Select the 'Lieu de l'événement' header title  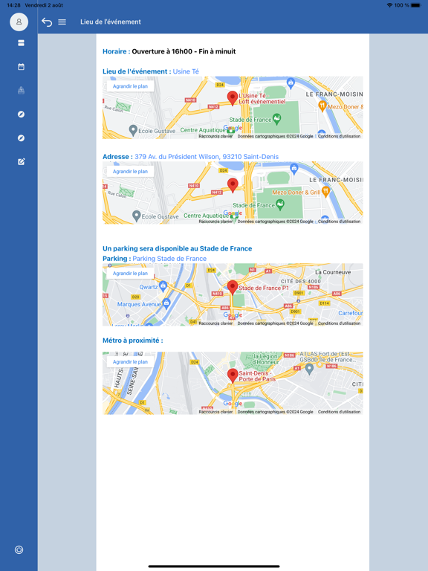(x=111, y=22)
